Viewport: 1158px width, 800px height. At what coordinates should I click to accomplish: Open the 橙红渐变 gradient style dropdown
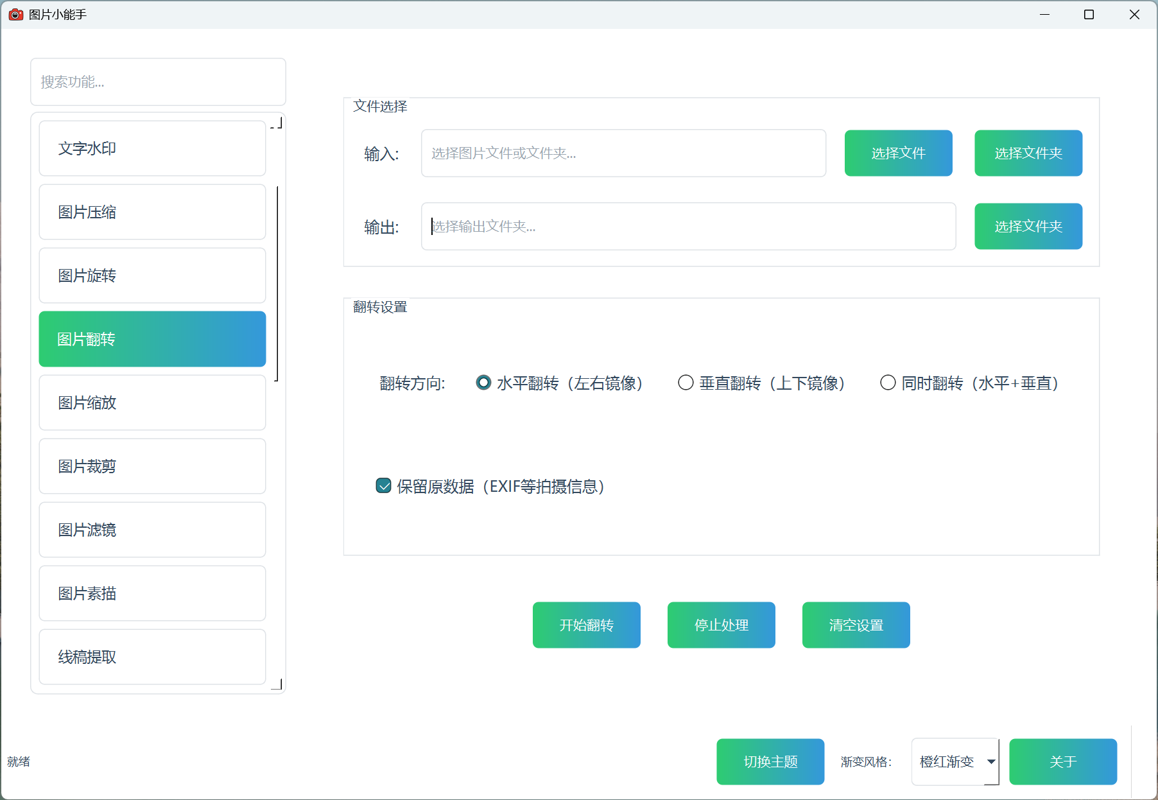tap(955, 761)
